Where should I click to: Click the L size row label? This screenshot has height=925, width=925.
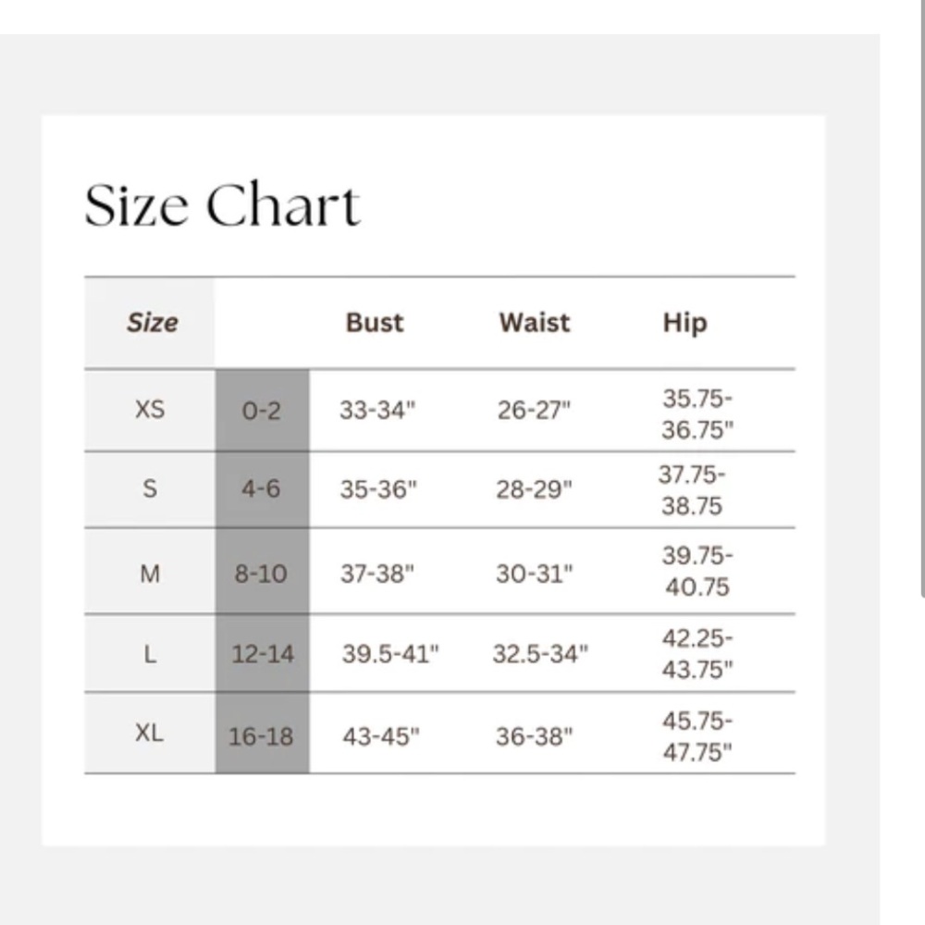(x=150, y=654)
